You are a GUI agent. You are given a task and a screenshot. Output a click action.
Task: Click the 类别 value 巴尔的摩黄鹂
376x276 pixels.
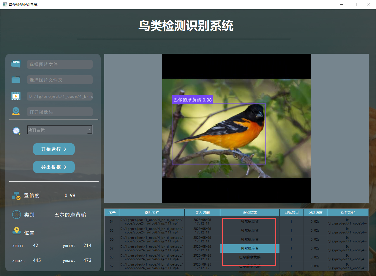[70, 215]
